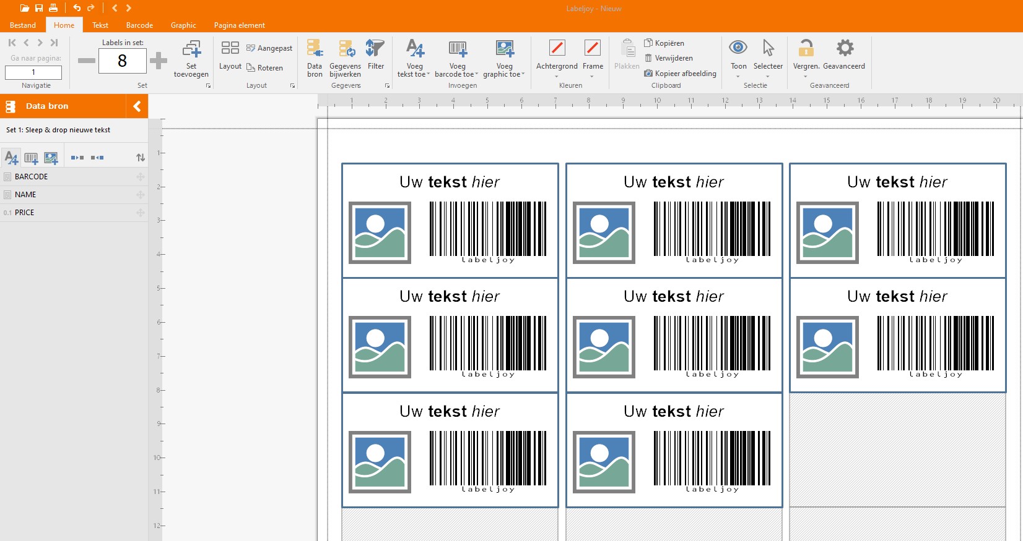The width and height of the screenshot is (1023, 541).
Task: Toggle barcode mode in the Data bron panel
Action: pyautogui.click(x=31, y=158)
